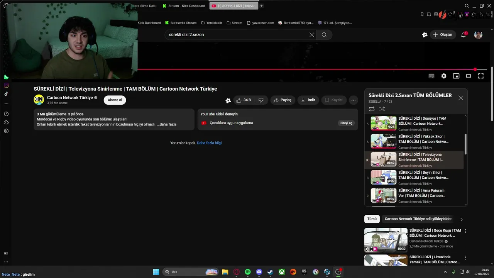
Task: Open Daha fazla bilgi link
Action: pyautogui.click(x=209, y=143)
